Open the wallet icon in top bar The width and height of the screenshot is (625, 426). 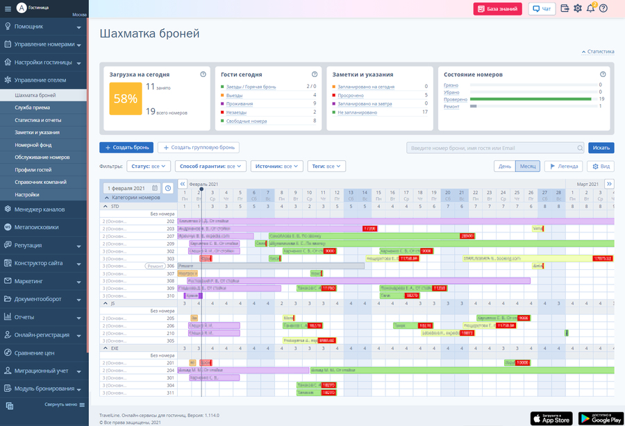[x=565, y=9]
